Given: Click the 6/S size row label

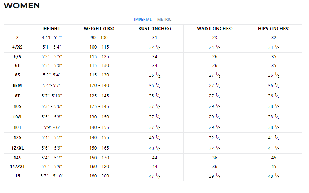Looking at the screenshot, I should tap(17, 57).
